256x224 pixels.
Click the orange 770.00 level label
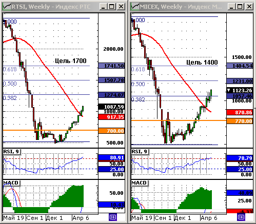point(240,121)
